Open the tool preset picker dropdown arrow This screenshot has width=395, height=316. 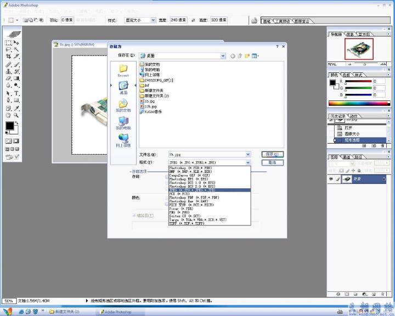click(x=17, y=20)
